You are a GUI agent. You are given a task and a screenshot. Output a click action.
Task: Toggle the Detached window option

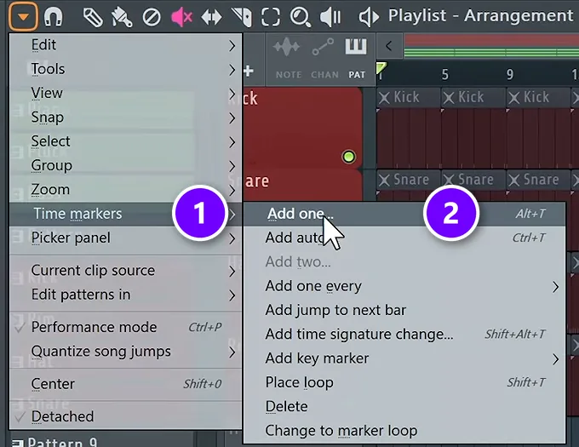[x=125, y=416]
